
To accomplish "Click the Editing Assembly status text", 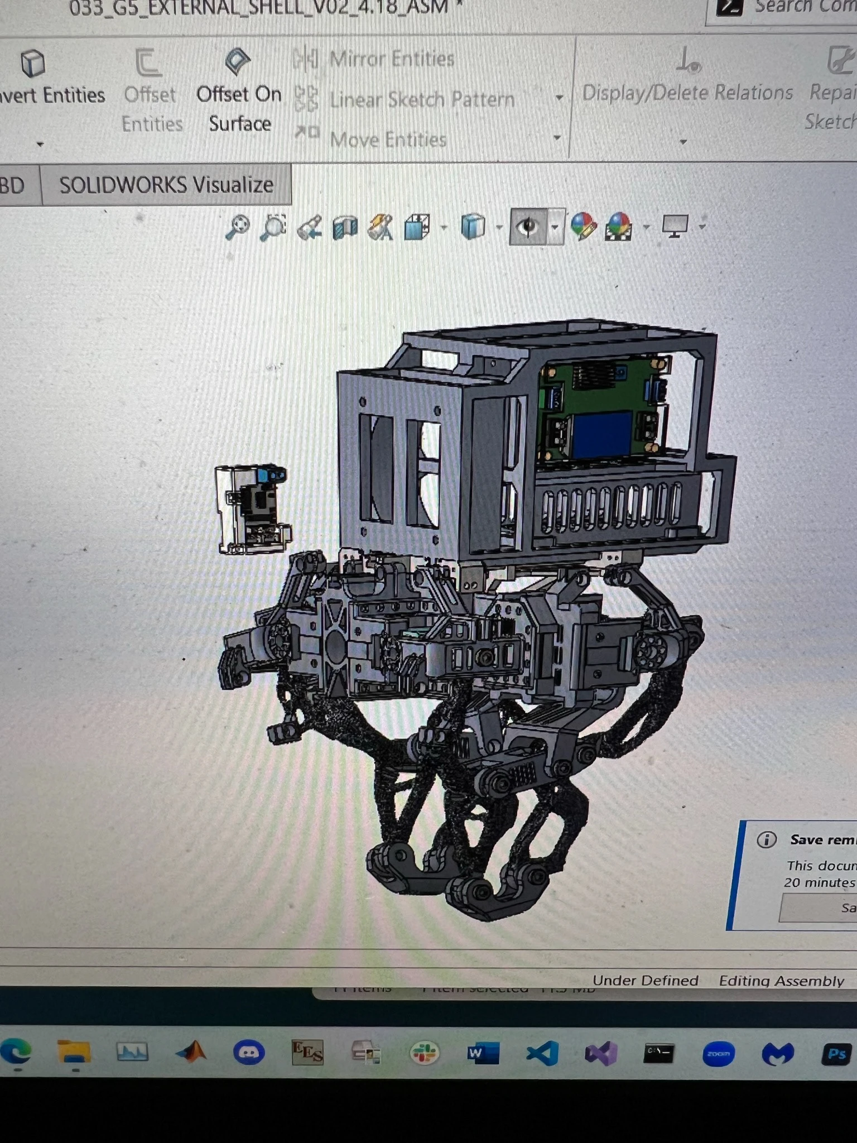I will click(x=781, y=981).
